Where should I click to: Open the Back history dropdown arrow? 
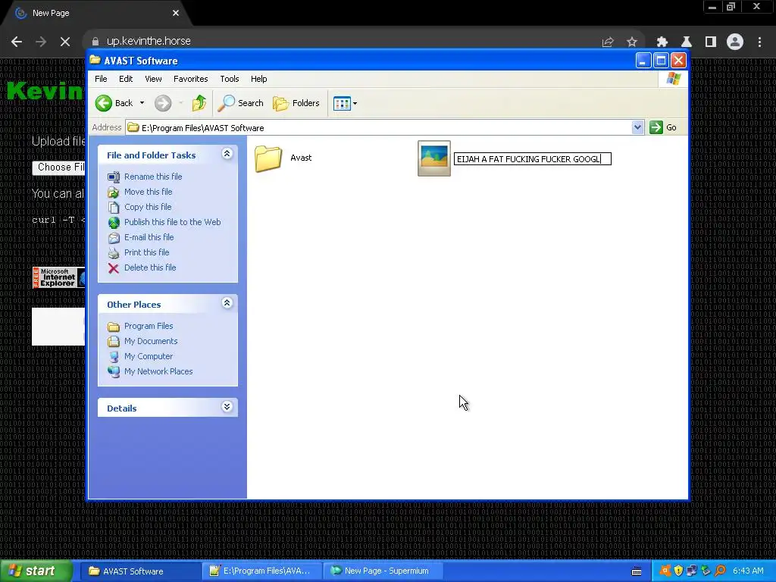pyautogui.click(x=142, y=103)
